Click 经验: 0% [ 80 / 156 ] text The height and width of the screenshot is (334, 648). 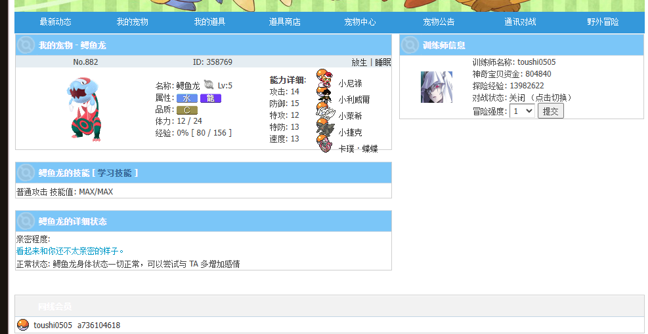coord(194,133)
